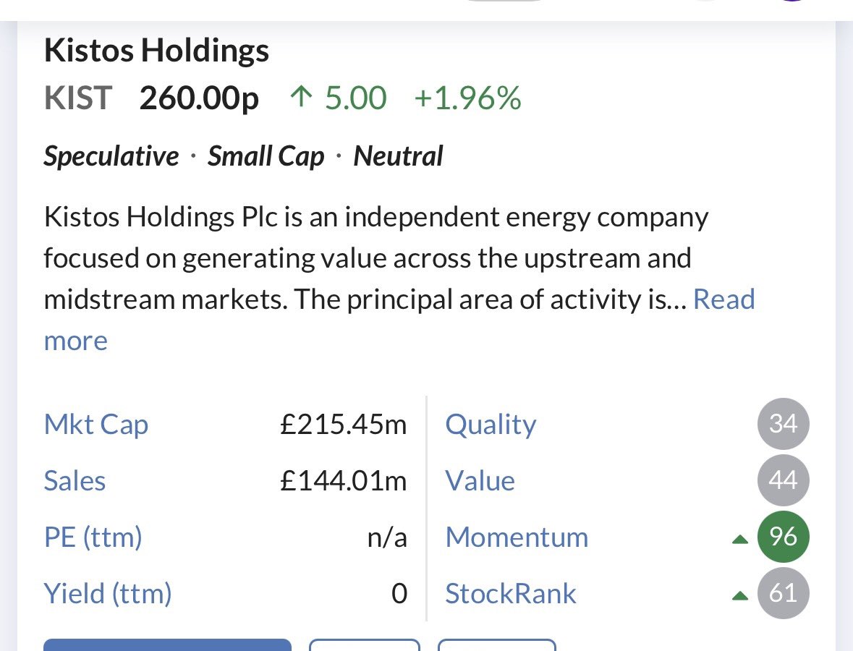Screen dimensions: 853x651
Task: Open the PE (ttm) metric link
Action: 93,537
